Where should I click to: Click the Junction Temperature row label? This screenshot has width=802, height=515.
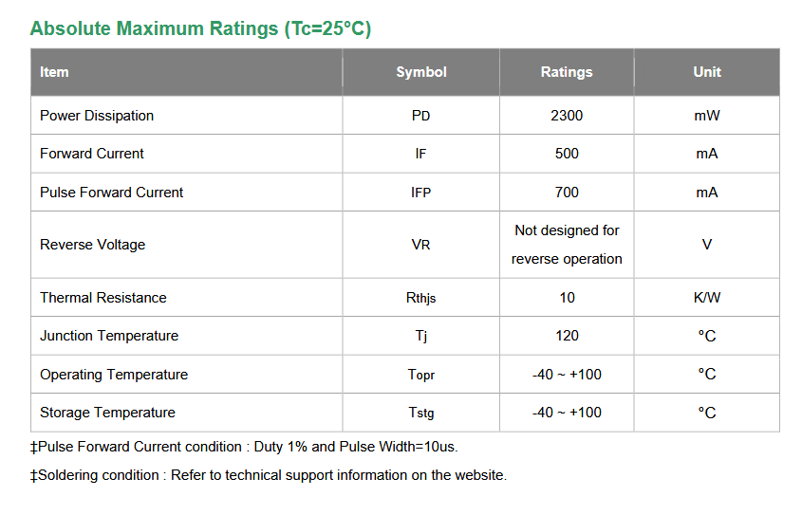point(109,336)
